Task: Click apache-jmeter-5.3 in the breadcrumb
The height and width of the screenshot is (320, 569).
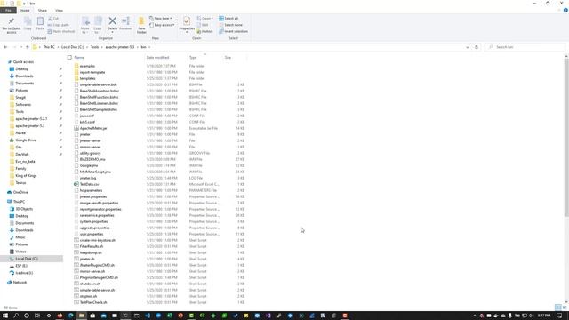Action: 120,47
